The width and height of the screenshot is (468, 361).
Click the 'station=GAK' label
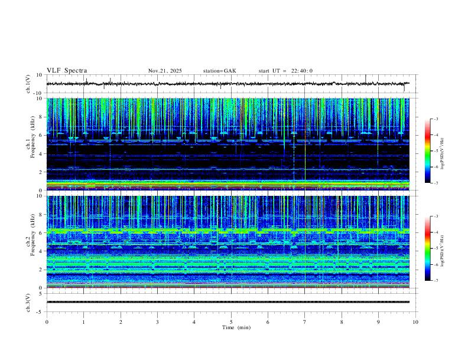click(219, 71)
